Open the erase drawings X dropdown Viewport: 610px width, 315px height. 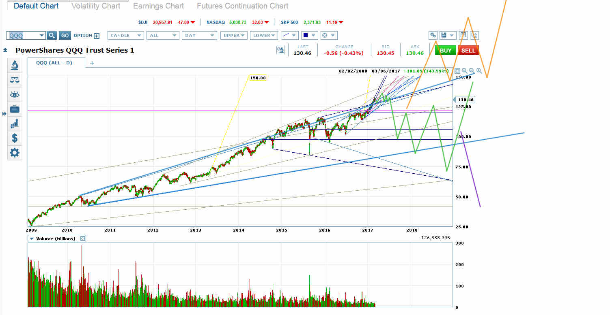329,36
